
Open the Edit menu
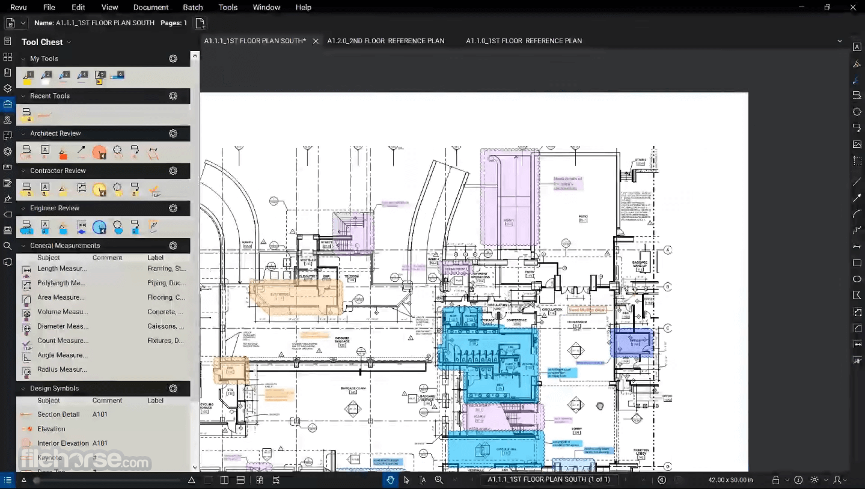click(x=78, y=7)
